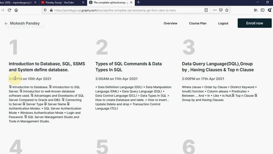Click date 2:00PM on 10th Apr 2021
Screen dimensions: 273x154
30,79
